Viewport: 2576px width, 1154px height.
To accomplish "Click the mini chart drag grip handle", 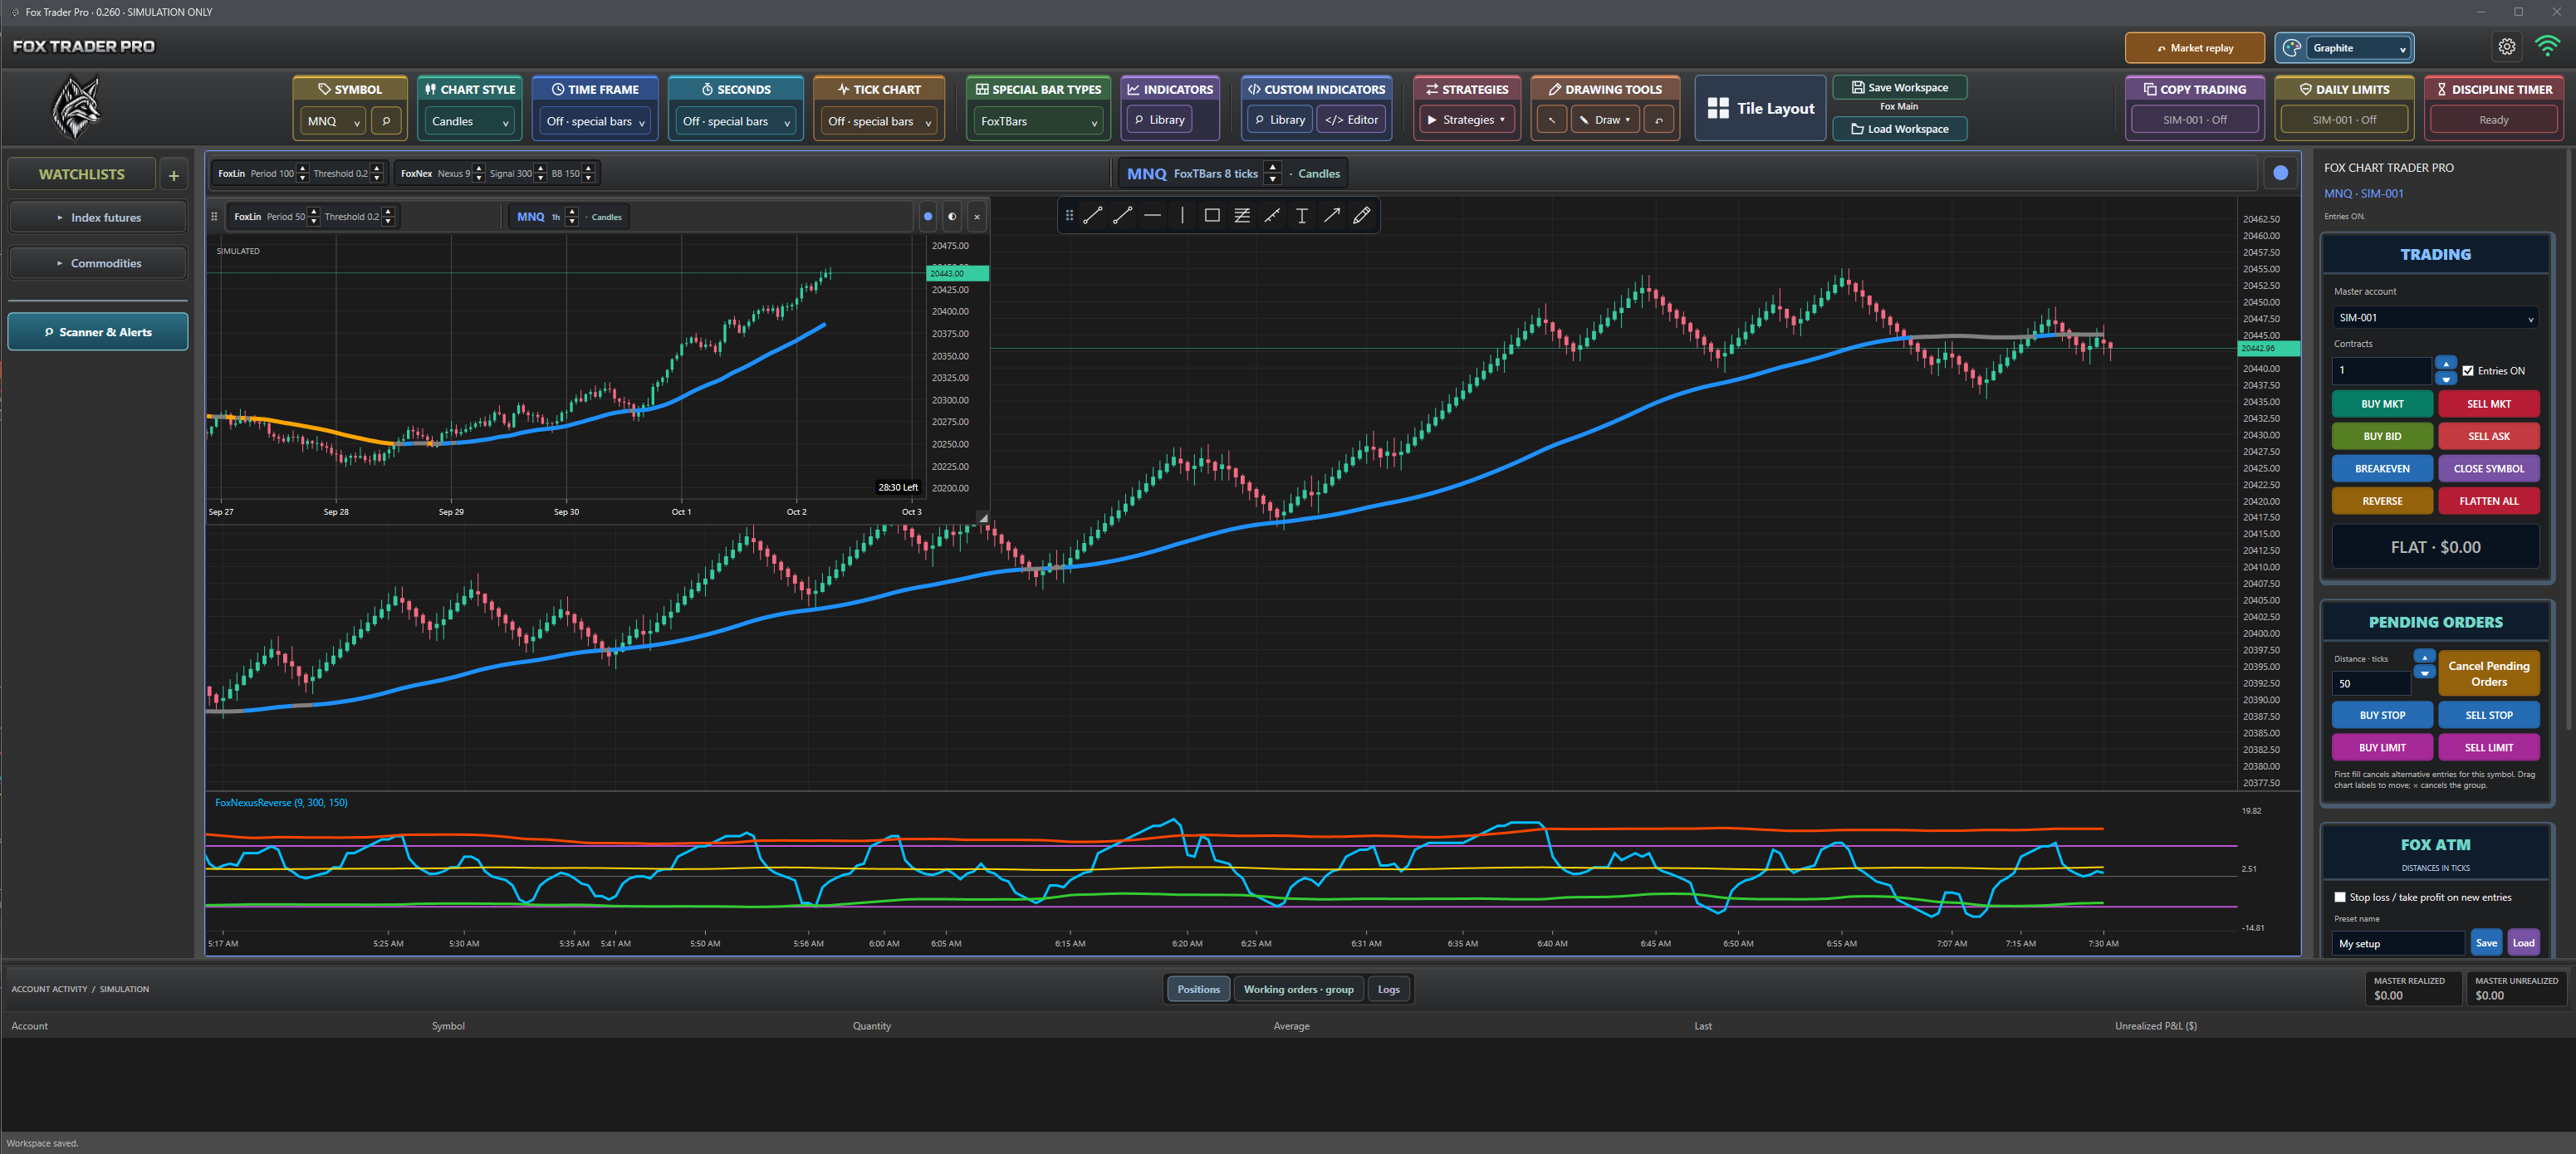I will pos(214,216).
